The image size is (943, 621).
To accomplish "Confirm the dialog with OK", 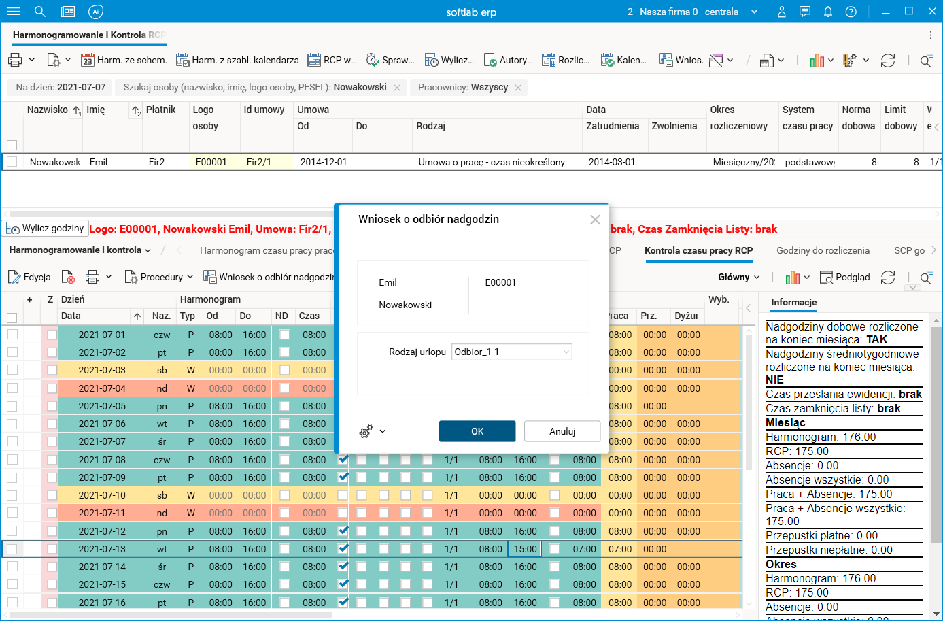I will pyautogui.click(x=477, y=431).
